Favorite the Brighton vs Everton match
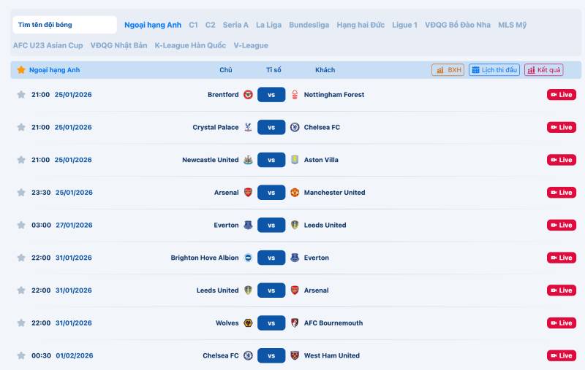The image size is (585, 370). coord(21,258)
